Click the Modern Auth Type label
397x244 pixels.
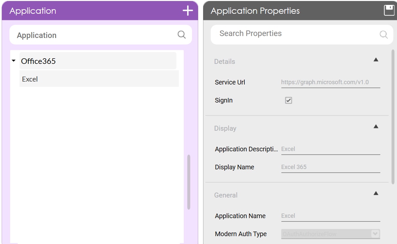tap(241, 234)
